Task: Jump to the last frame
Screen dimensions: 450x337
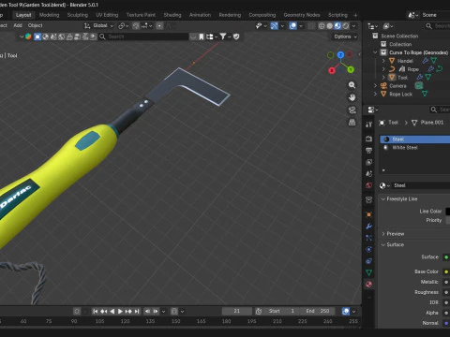Action: click(137, 312)
